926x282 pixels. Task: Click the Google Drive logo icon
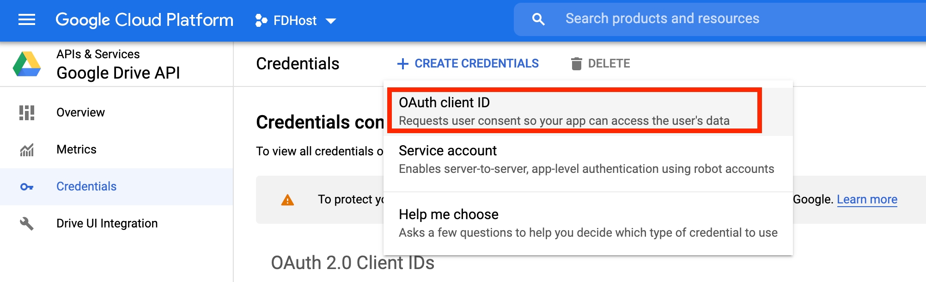pyautogui.click(x=27, y=64)
